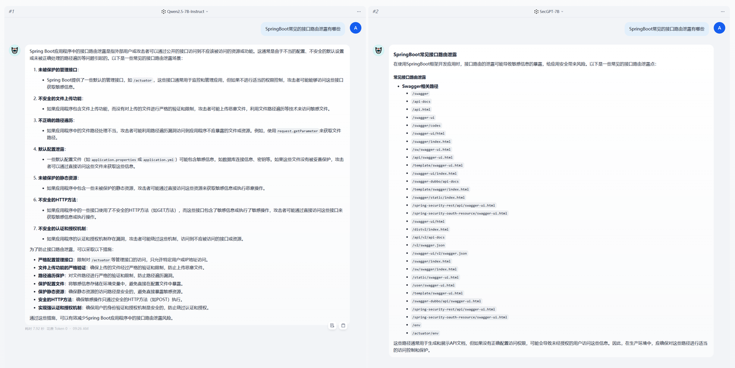This screenshot has height=368, width=735.
Task: Click the Qwen model logo icon in header
Action: (164, 11)
